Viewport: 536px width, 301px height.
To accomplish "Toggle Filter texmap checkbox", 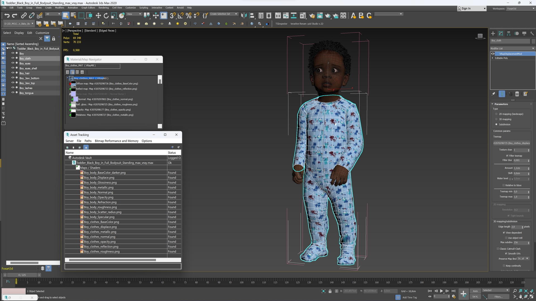I will click(507, 156).
